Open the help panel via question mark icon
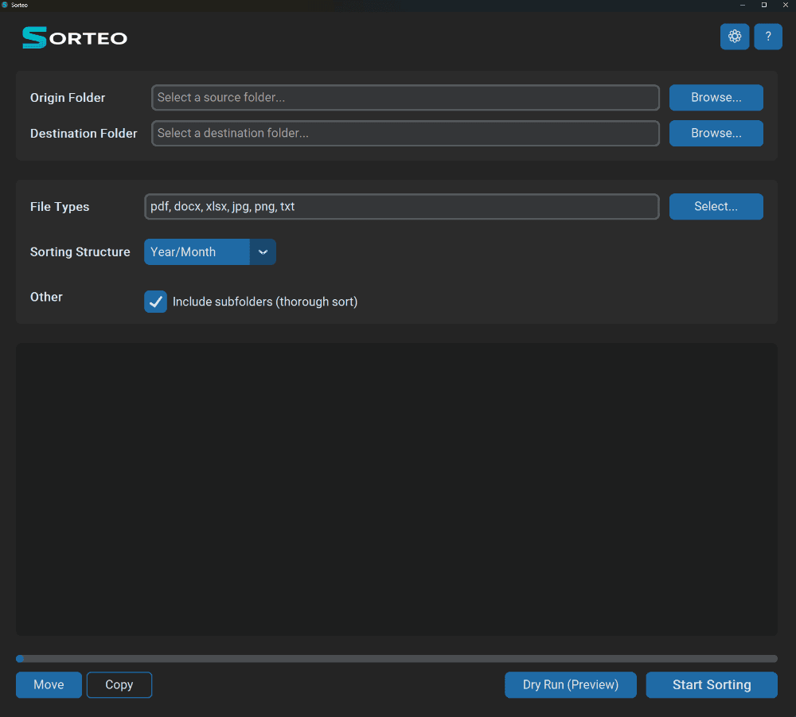This screenshot has width=796, height=717. (x=767, y=37)
